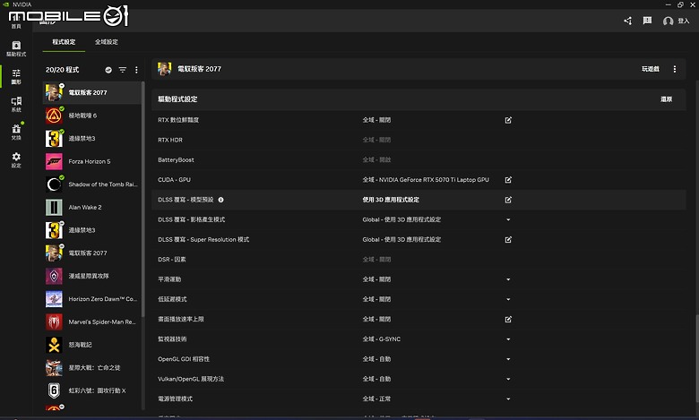Click the refresh icon next to 20/20 程式
This screenshot has width=699, height=420.
[x=108, y=70]
